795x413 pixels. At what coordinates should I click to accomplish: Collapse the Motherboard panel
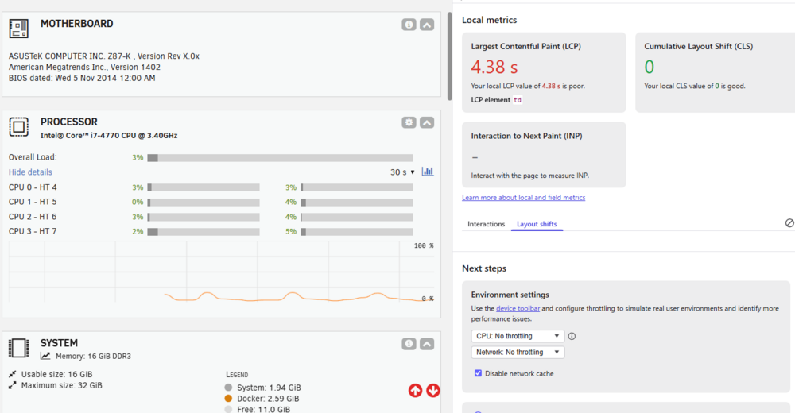pos(427,25)
